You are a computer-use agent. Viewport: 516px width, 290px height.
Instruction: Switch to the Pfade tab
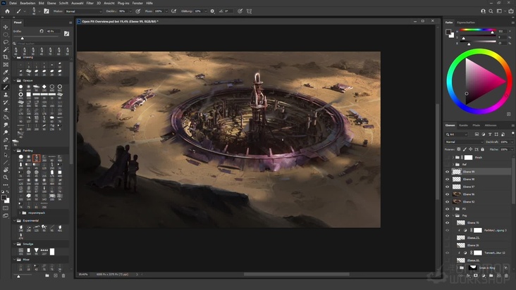coord(477,125)
